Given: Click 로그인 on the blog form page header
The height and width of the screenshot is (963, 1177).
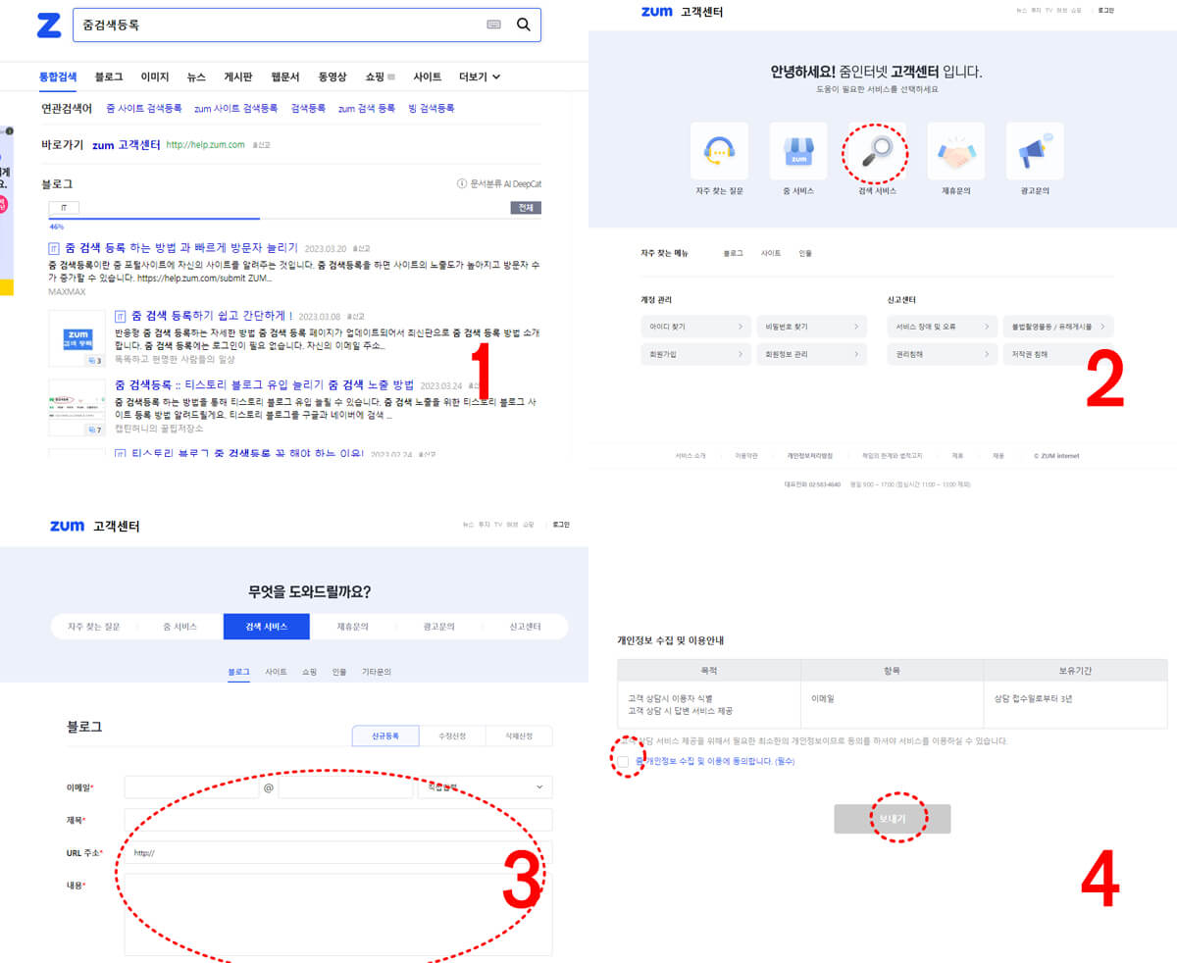Looking at the screenshot, I should click(560, 525).
